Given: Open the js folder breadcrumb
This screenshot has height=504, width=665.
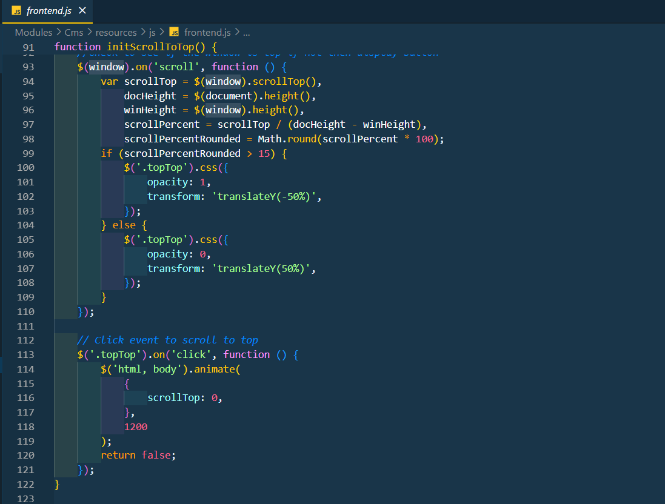Looking at the screenshot, I should 152,33.
